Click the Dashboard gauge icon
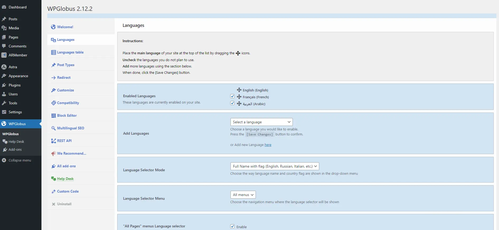Screen dimensions: 499x230 point(4,7)
